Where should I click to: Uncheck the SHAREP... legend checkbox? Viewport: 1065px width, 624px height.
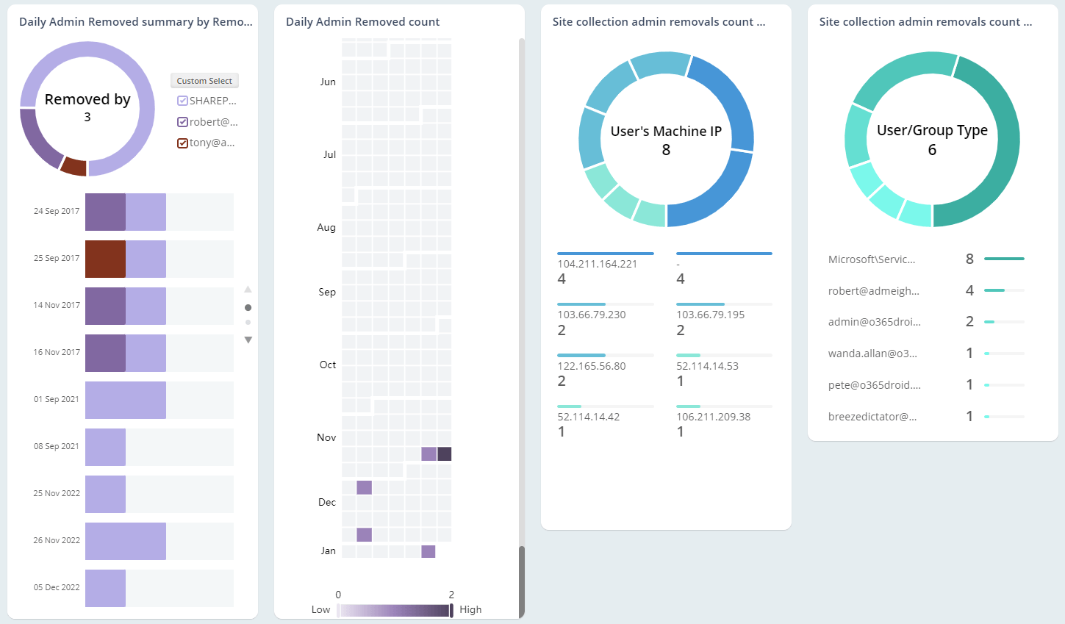183,101
